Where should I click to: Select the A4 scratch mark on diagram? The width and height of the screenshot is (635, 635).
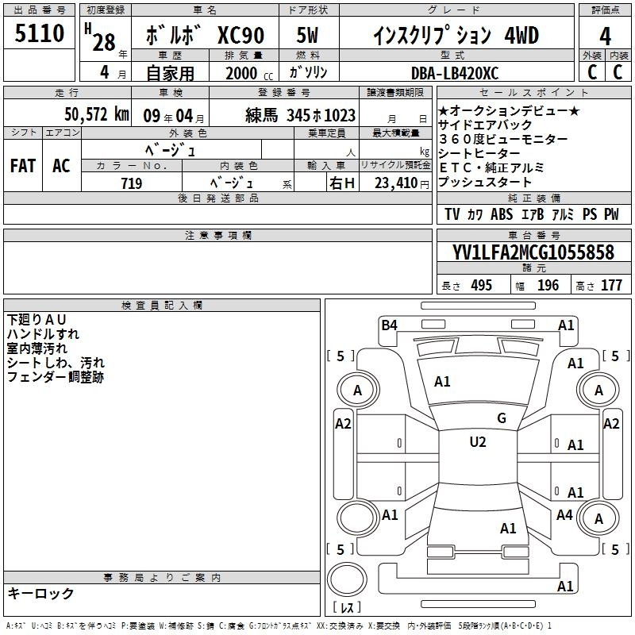(x=564, y=515)
